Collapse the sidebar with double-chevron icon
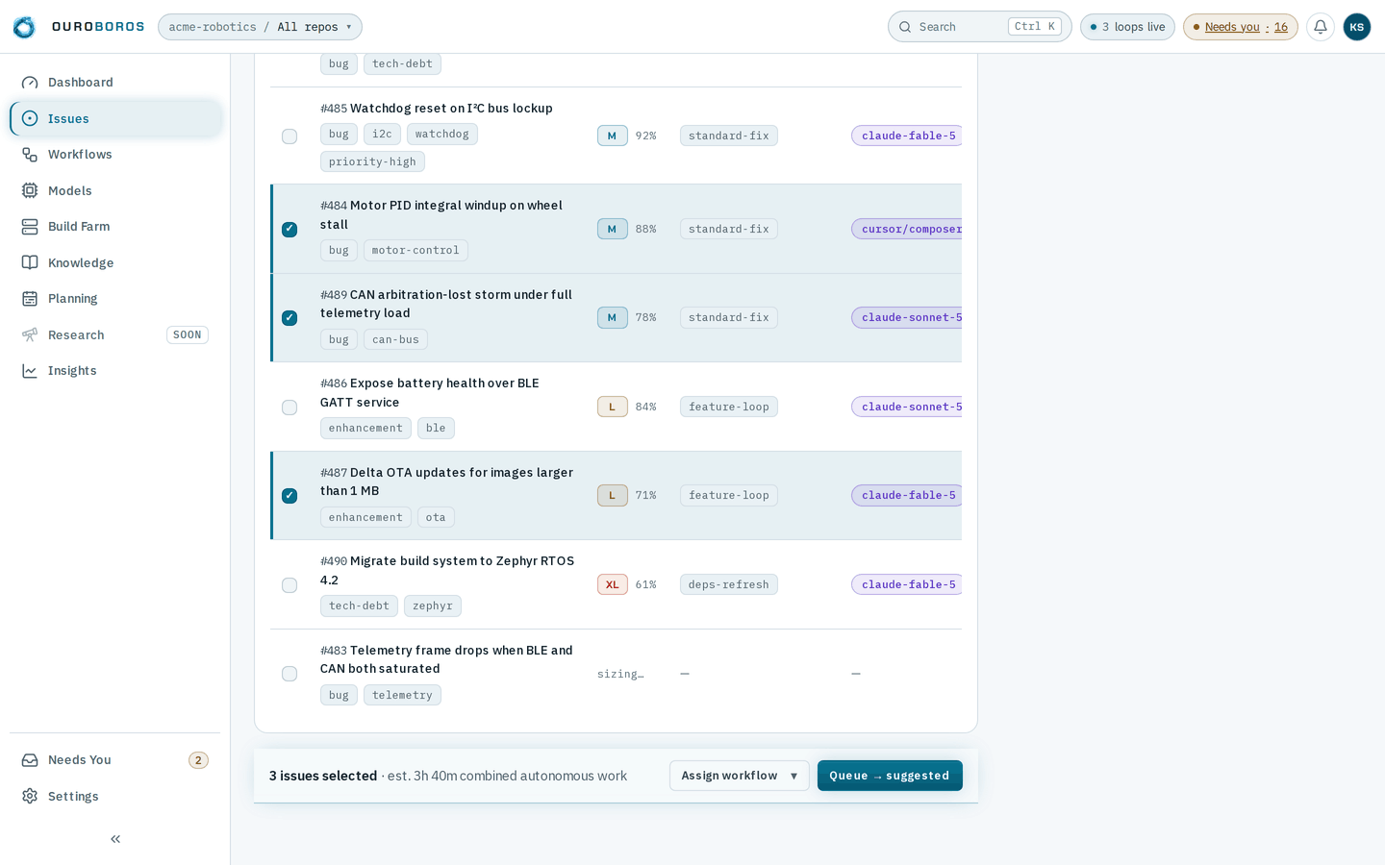 tap(115, 839)
